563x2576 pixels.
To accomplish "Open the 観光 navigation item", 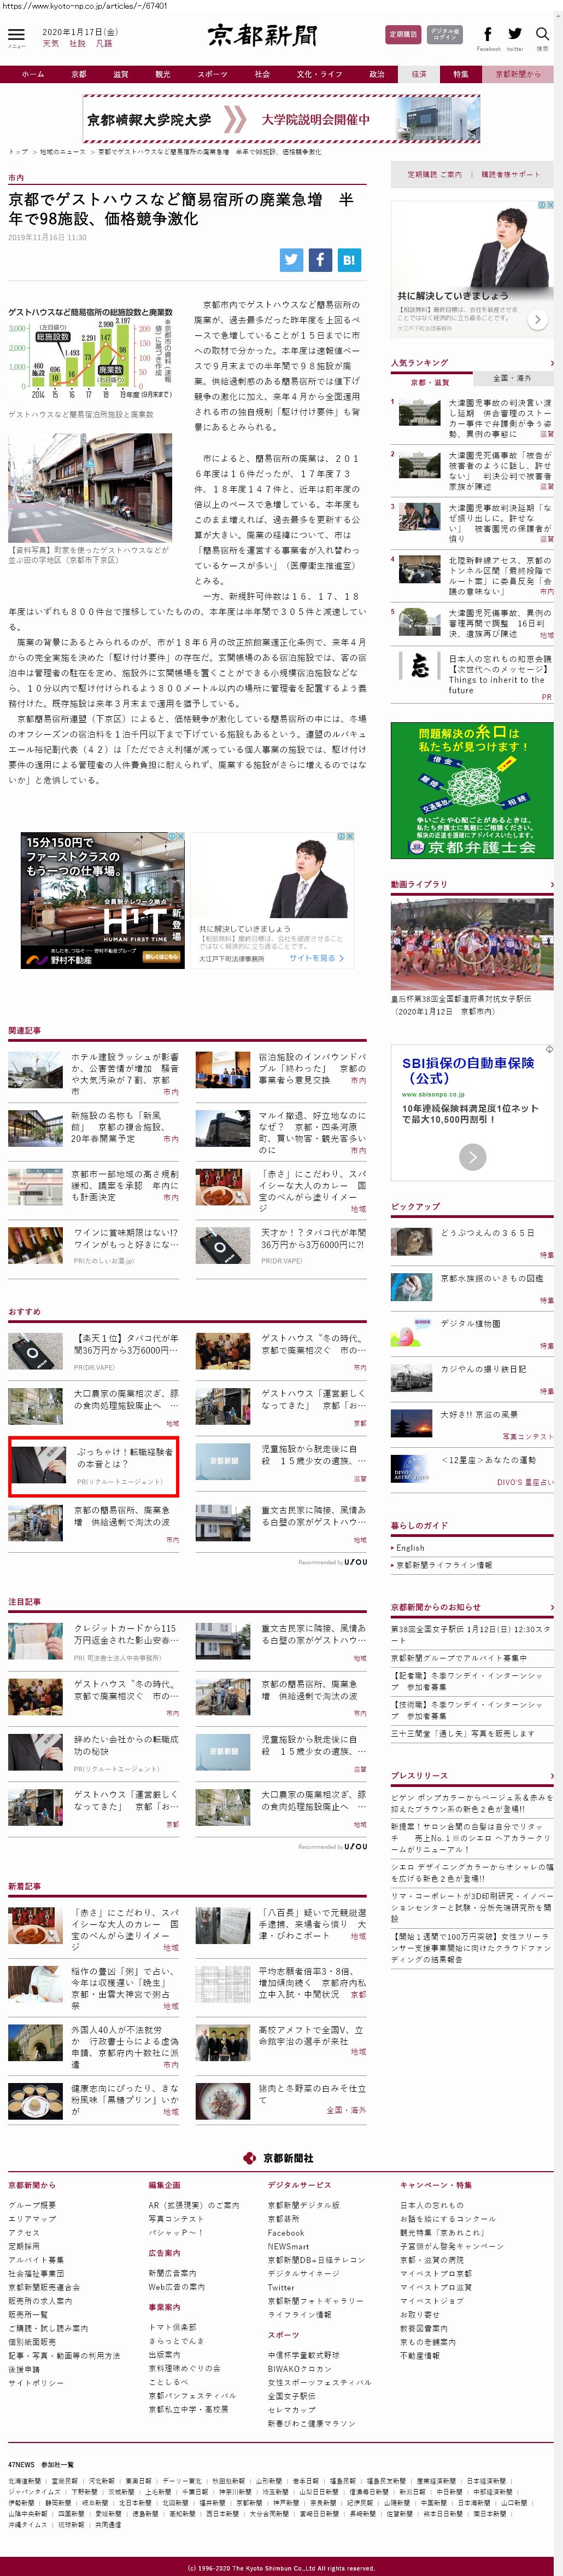I will point(163,74).
